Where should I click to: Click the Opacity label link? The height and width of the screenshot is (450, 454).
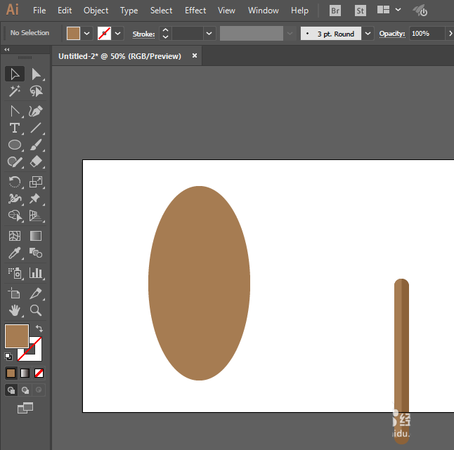[391, 34]
